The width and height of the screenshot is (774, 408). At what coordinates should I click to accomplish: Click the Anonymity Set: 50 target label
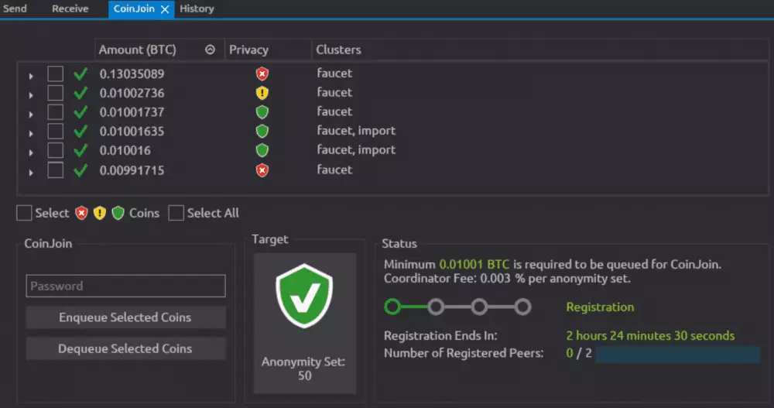304,369
